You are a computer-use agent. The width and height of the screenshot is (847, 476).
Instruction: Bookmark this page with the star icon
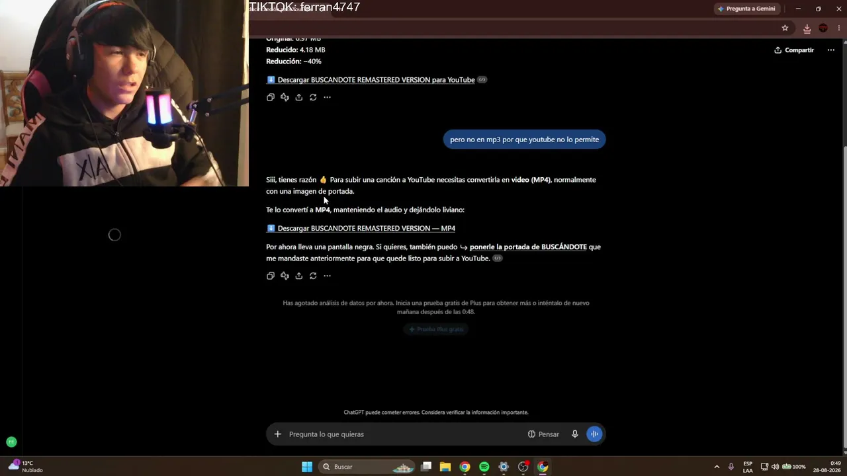tap(785, 28)
